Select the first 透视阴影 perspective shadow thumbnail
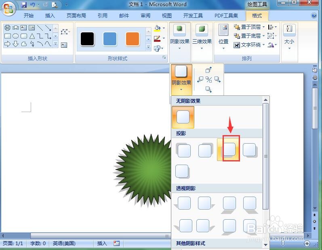Image resolution: width=322 pixels, height=250 pixels. [x=183, y=203]
